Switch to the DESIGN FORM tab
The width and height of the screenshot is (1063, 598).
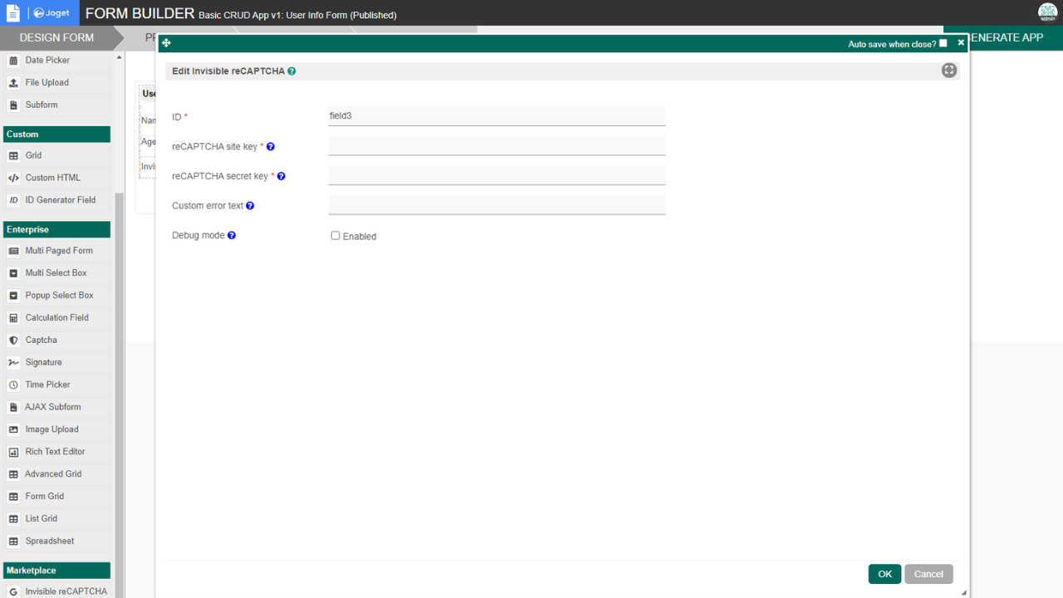pos(56,37)
